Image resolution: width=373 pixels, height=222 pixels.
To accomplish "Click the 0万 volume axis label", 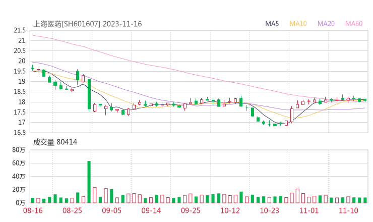I will (20, 203).
